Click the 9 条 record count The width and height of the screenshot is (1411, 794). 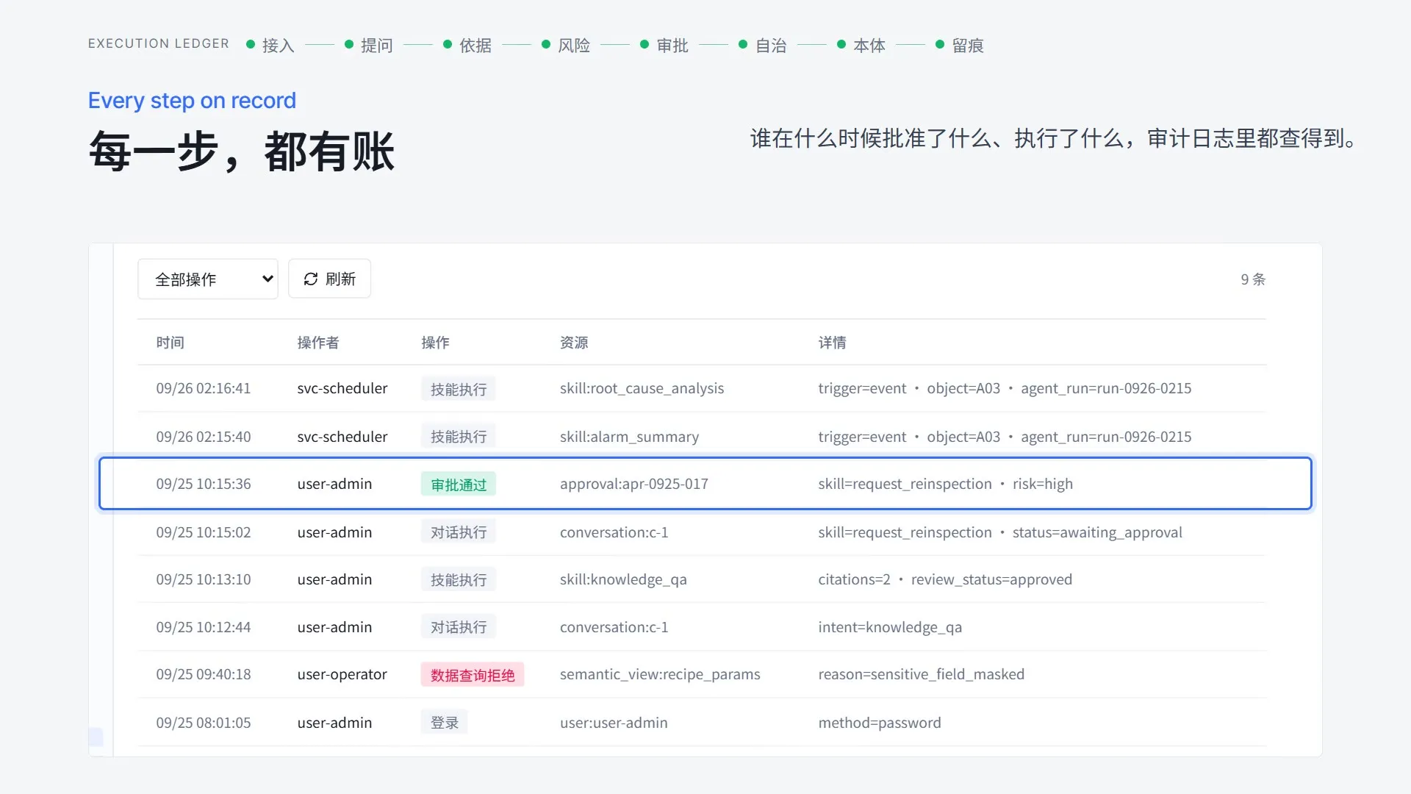tap(1253, 279)
